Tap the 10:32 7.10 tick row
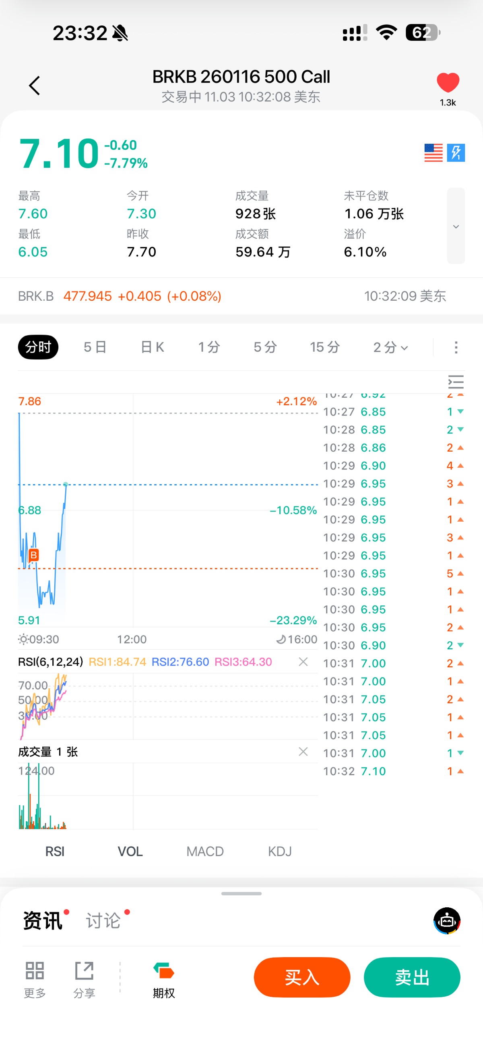 point(394,771)
